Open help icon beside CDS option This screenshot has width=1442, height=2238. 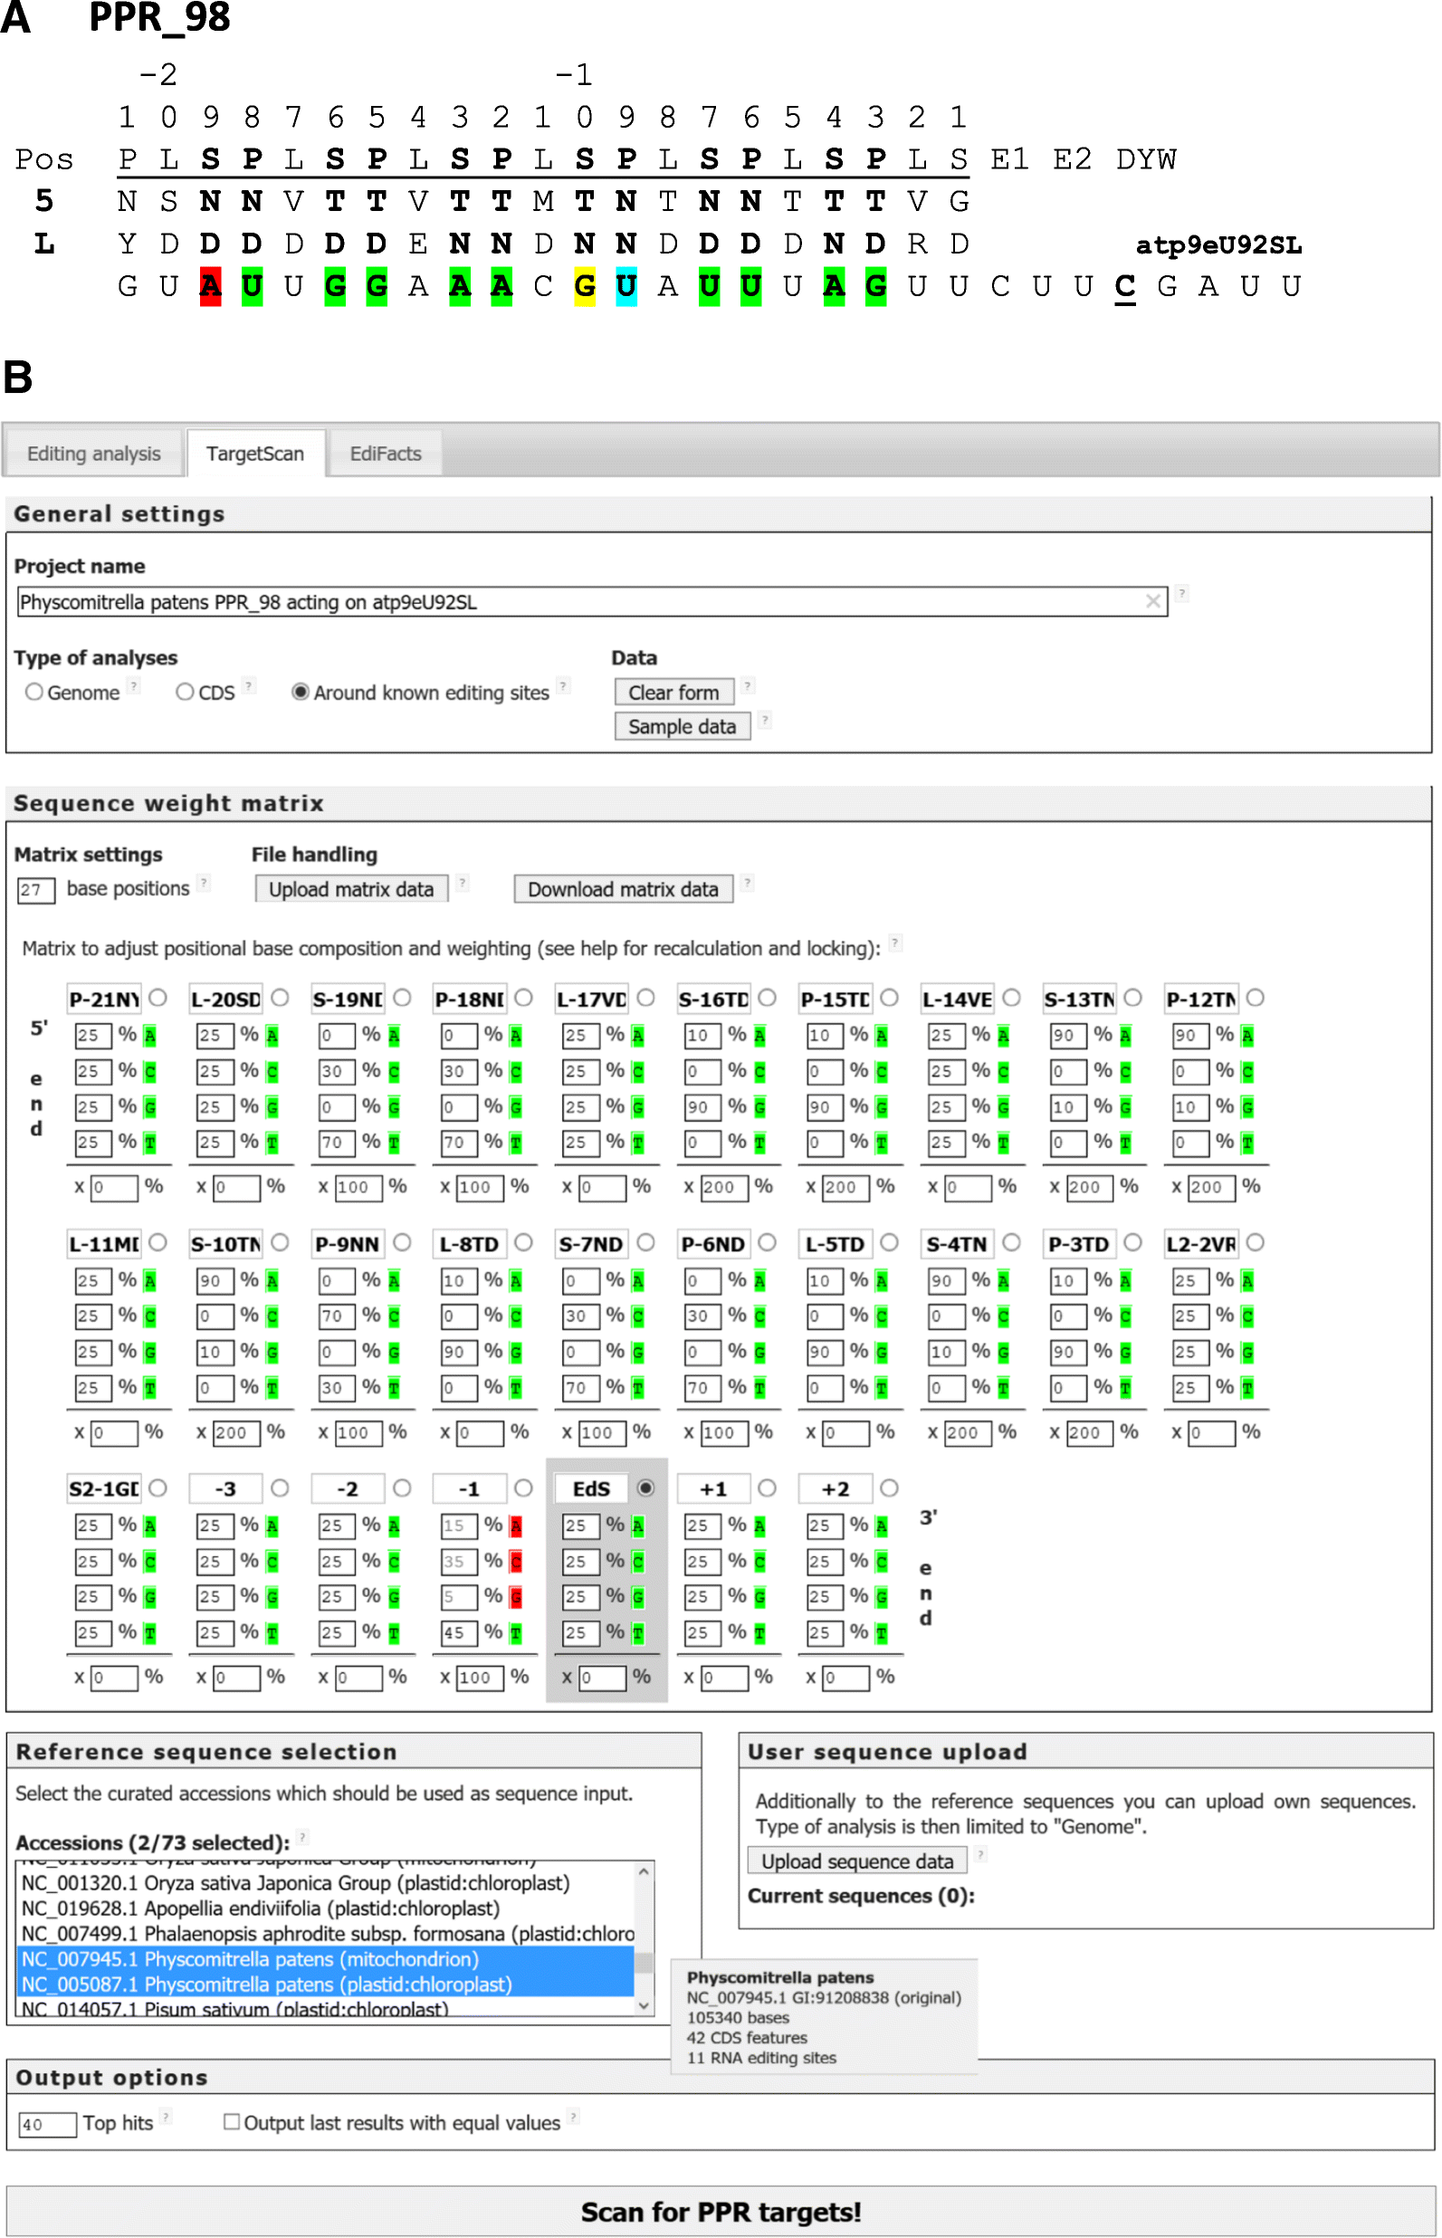(249, 686)
